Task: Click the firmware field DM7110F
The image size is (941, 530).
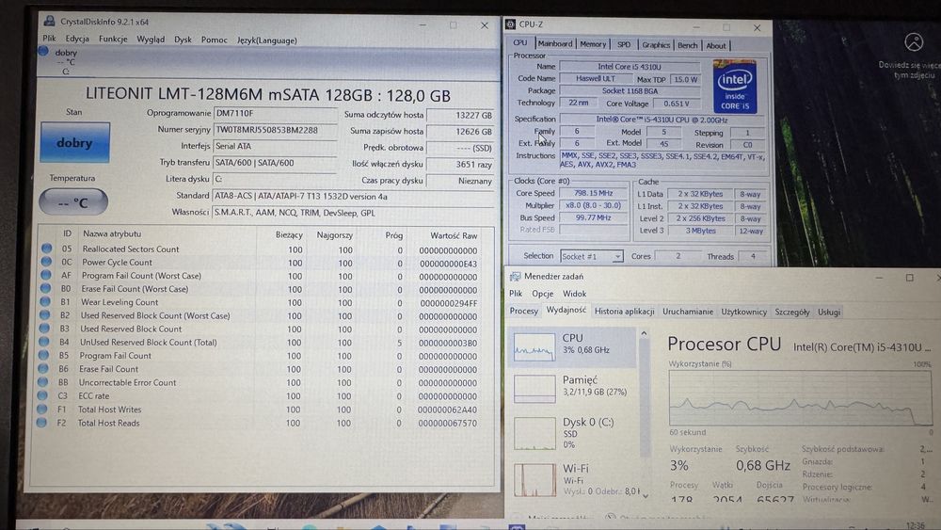Action: click(x=276, y=113)
